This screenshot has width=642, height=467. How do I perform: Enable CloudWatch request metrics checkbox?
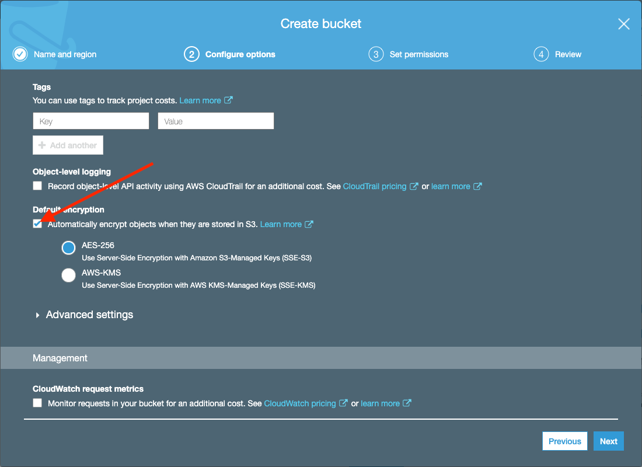point(37,403)
